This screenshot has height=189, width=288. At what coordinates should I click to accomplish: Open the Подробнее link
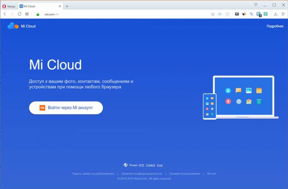(275, 26)
